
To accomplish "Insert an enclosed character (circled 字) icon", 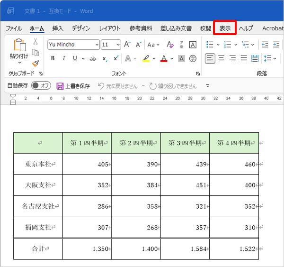I will (x=193, y=58).
